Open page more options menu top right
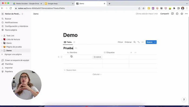 [186, 14]
